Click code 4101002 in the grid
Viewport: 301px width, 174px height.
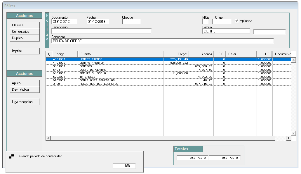tap(59, 63)
